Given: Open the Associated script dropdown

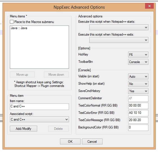Looking at the screenshot, I should pos(39,119).
